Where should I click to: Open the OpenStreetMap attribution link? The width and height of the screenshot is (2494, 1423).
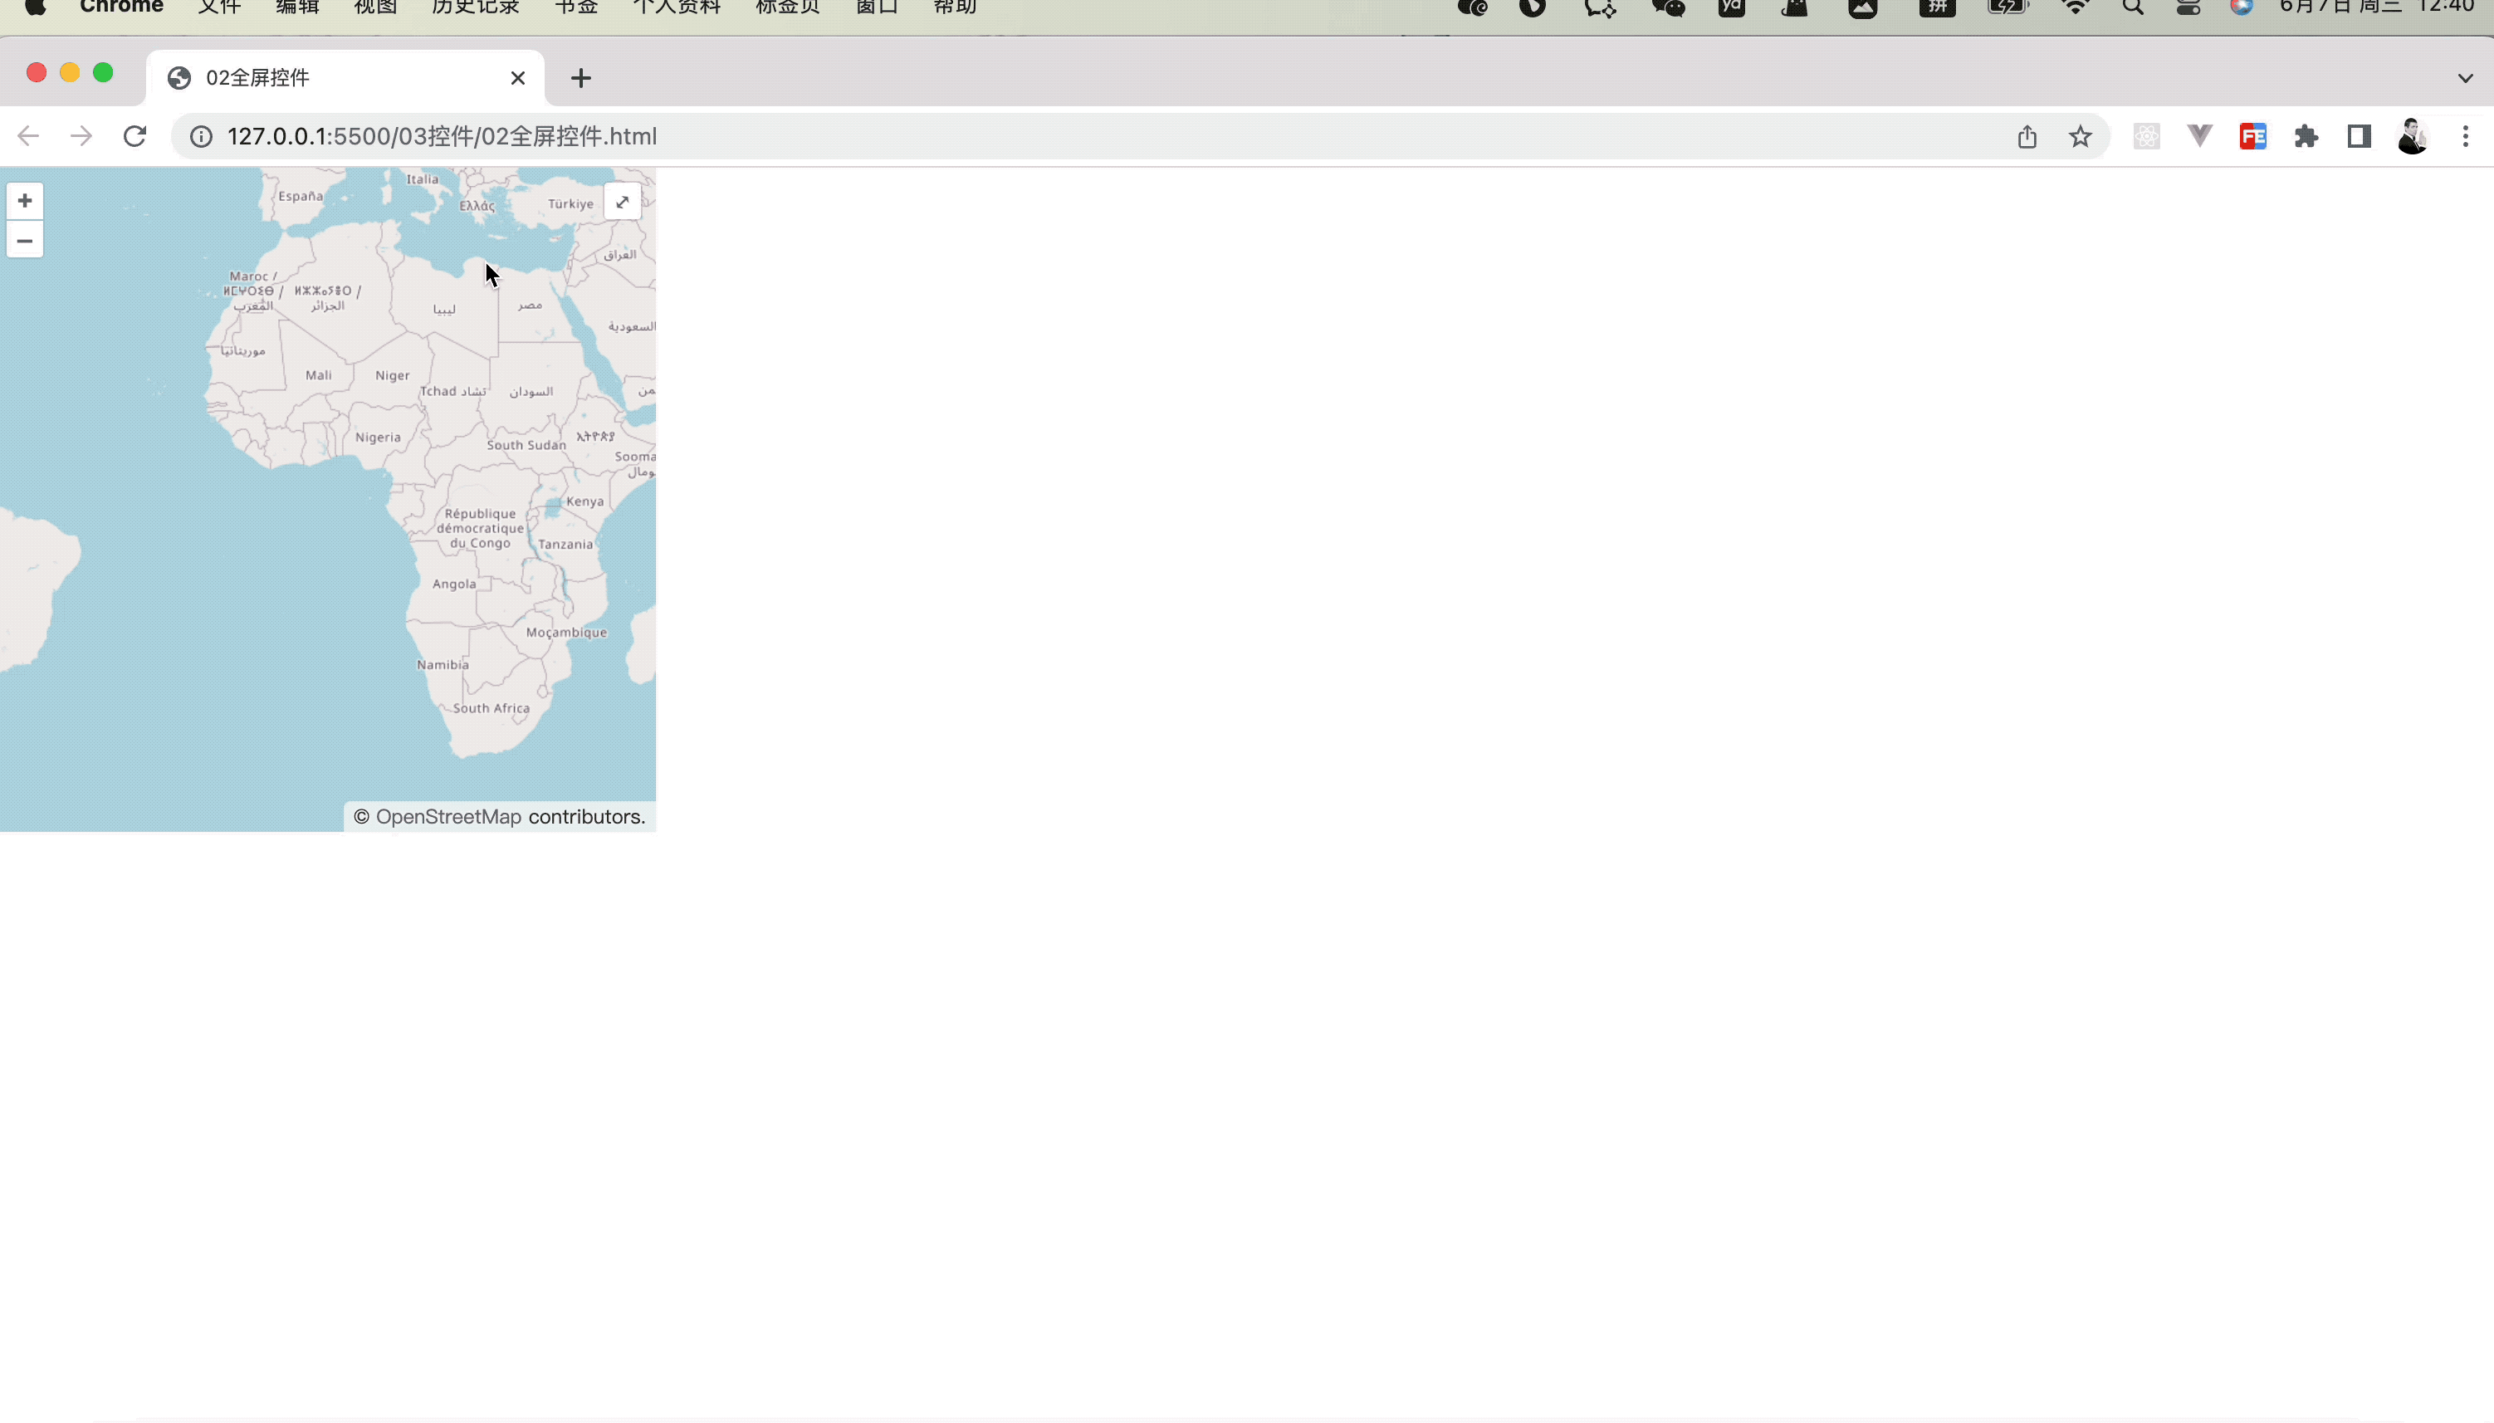point(448,816)
